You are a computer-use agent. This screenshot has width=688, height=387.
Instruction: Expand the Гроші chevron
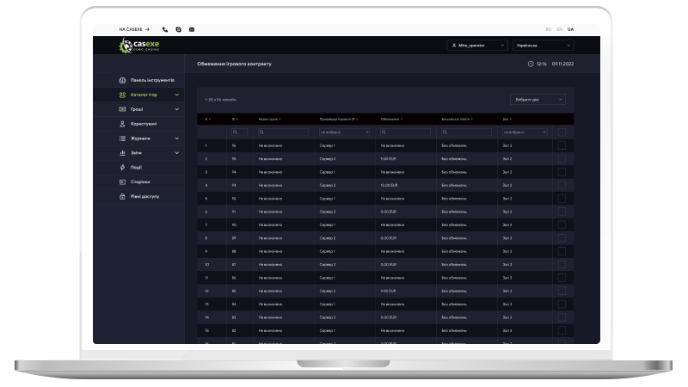[177, 109]
